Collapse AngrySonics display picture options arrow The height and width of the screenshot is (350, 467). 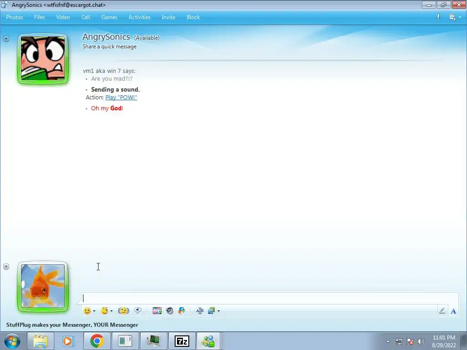(x=6, y=38)
